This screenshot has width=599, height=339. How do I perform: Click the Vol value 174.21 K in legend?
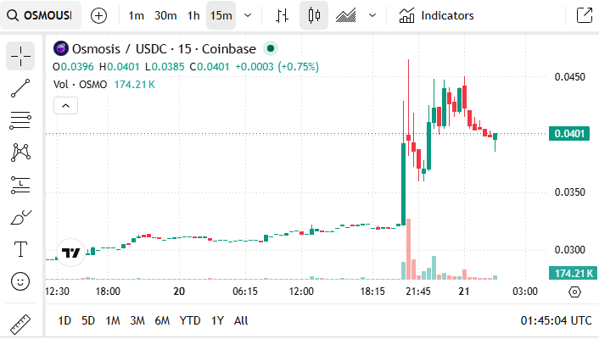[134, 85]
